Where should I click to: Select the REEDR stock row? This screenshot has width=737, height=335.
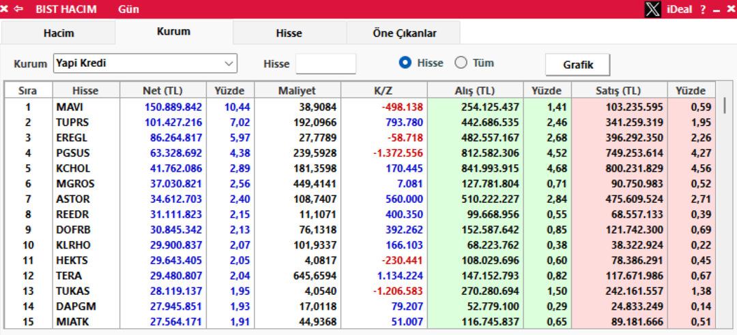point(360,214)
